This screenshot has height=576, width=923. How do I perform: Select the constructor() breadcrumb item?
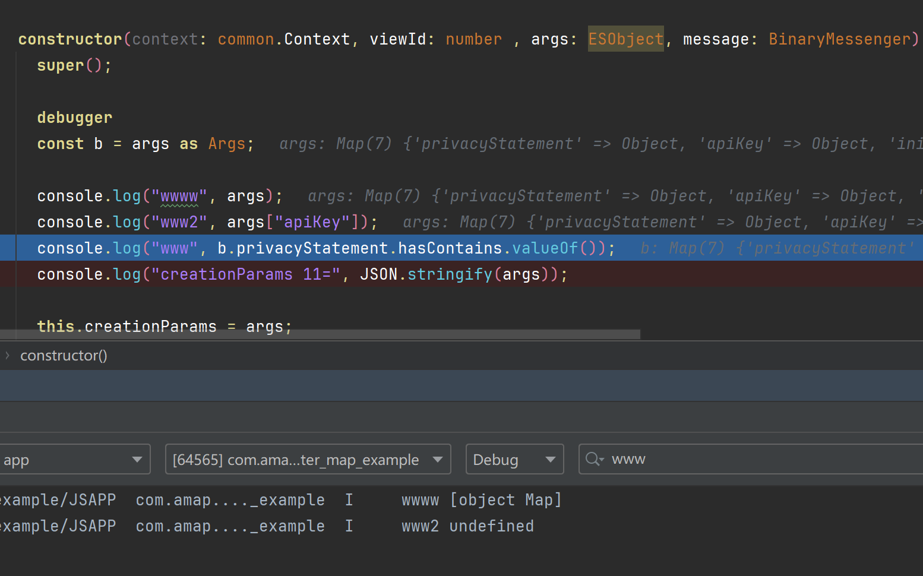64,355
